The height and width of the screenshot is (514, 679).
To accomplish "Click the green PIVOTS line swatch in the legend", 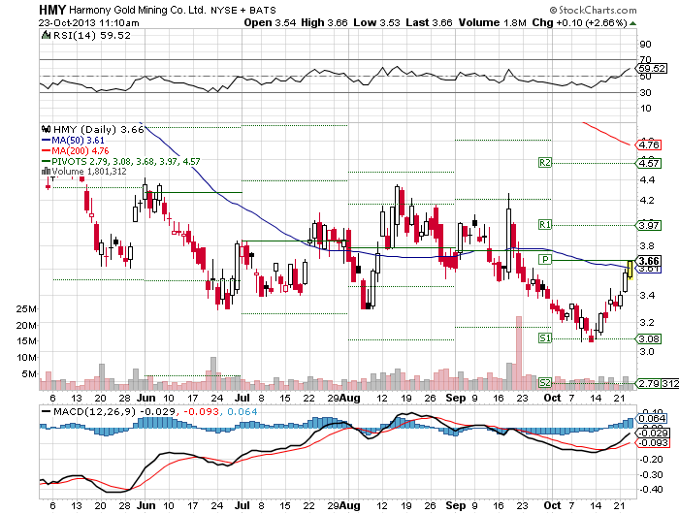I will tap(46, 161).
